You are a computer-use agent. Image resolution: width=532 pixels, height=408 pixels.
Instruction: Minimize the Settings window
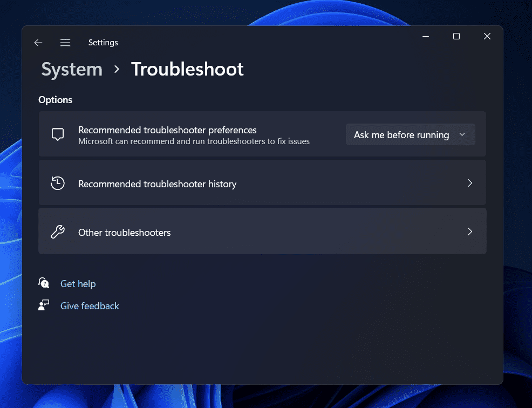coord(426,36)
